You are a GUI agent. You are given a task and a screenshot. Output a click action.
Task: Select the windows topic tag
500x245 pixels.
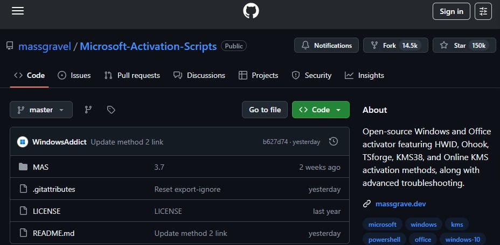pos(423,225)
